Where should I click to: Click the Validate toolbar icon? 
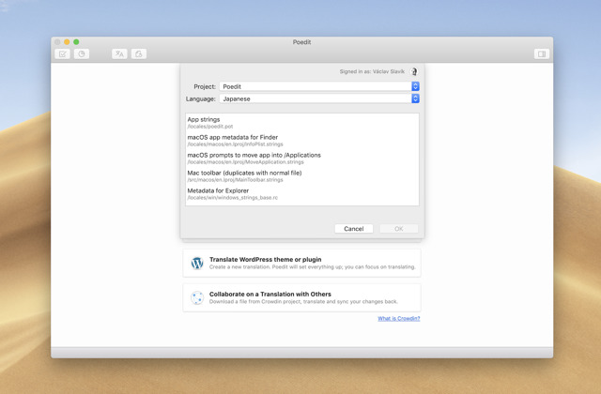pyautogui.click(x=62, y=54)
